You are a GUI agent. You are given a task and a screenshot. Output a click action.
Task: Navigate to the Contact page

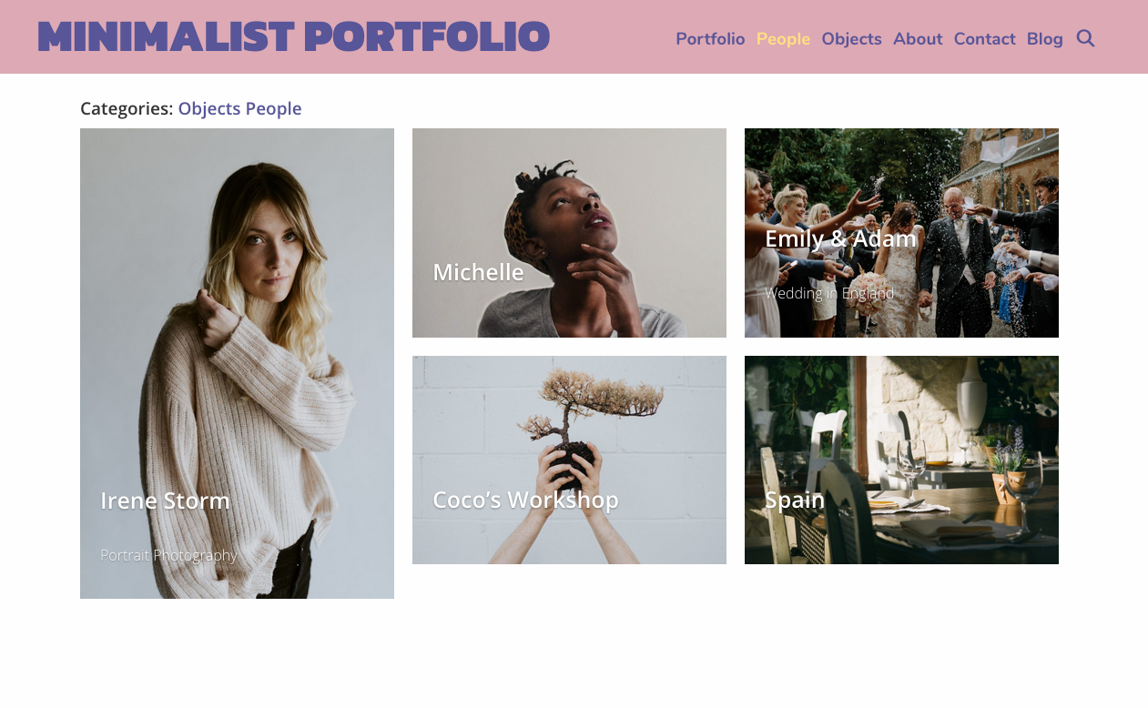[x=984, y=39]
